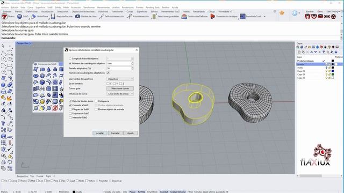Viewport: 344px width, 193px height.
Task: Uncheck Número de cuadrángulos adaptativos
Action: 108,73
